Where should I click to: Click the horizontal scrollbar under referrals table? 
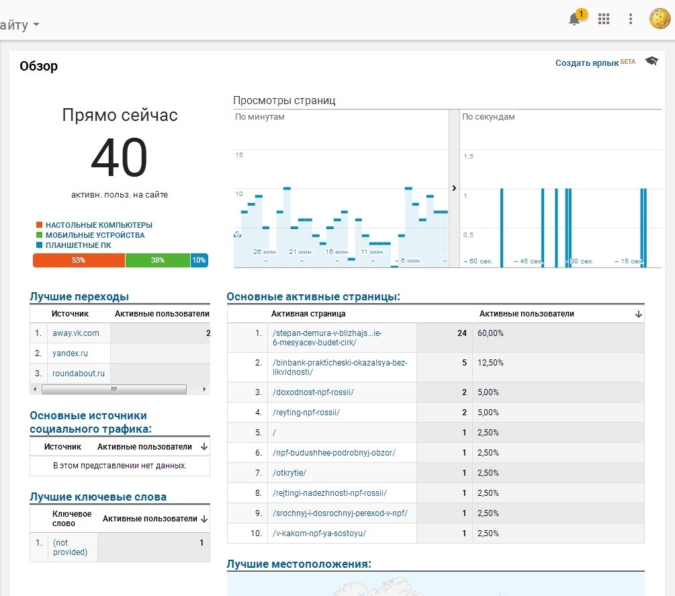(x=114, y=389)
